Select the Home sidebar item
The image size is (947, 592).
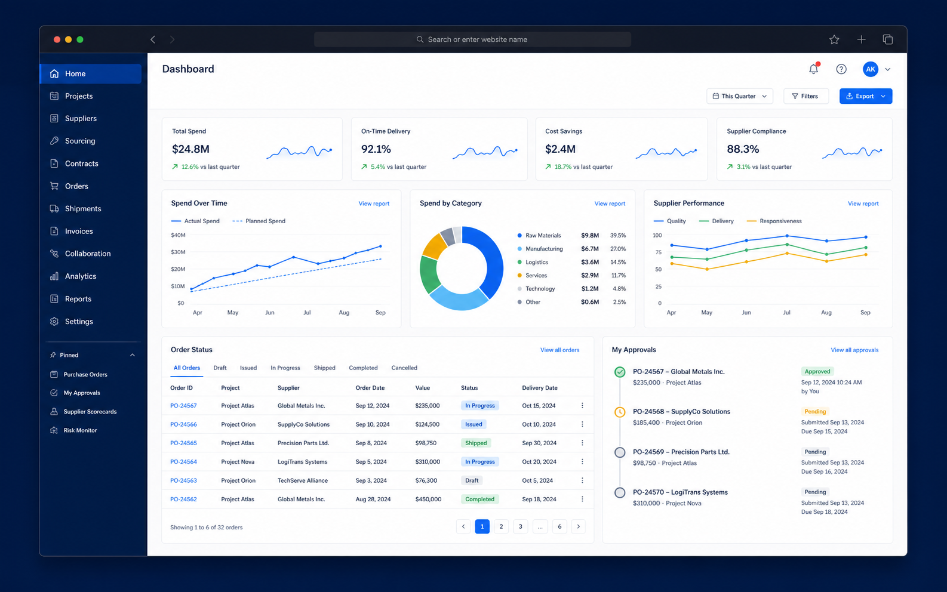coord(91,73)
